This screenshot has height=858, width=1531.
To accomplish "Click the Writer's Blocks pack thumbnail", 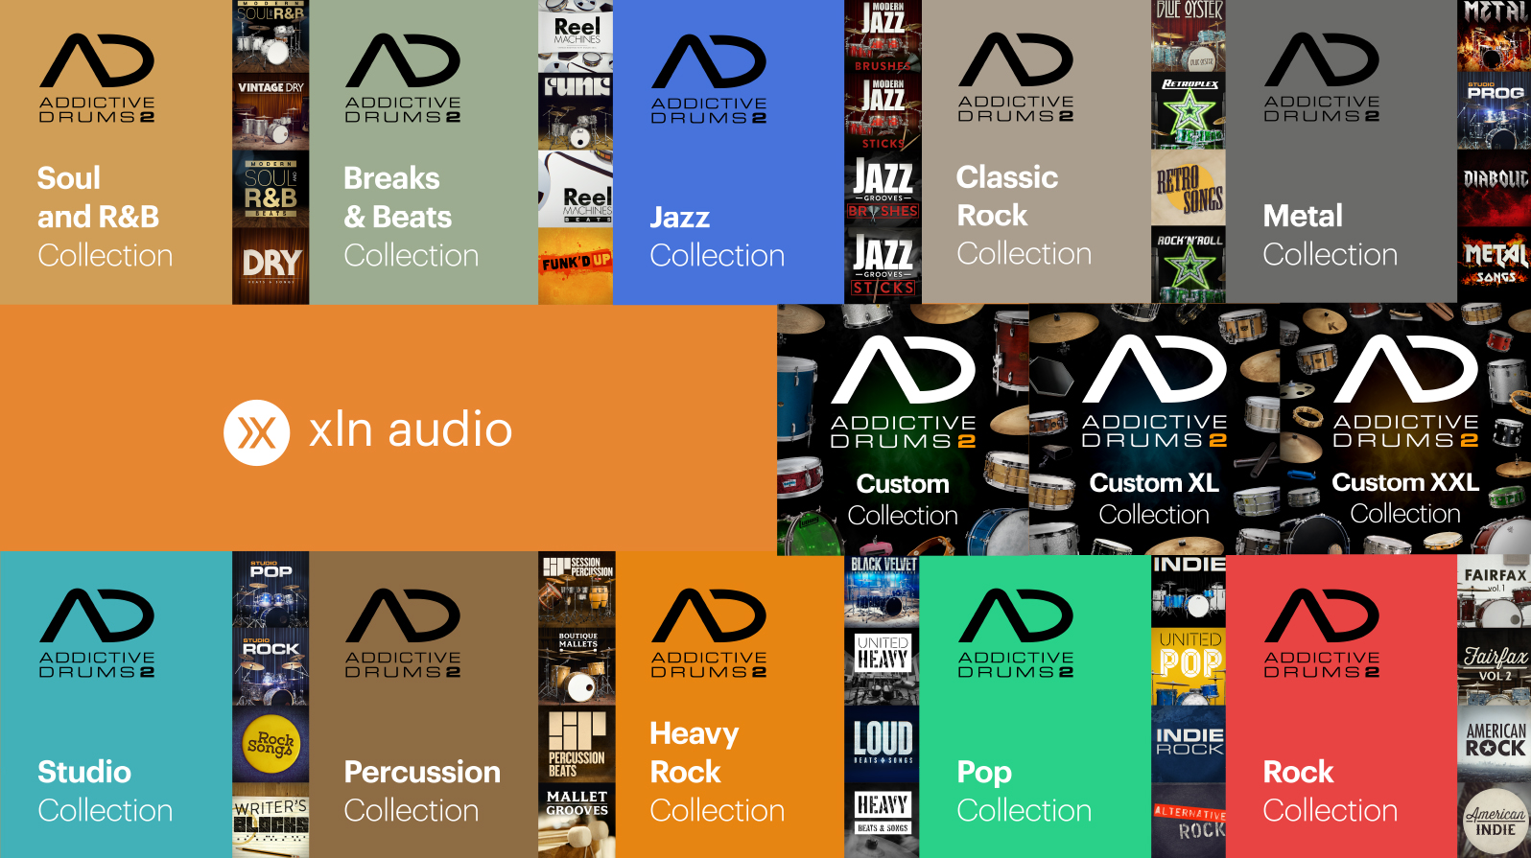I will (x=271, y=821).
